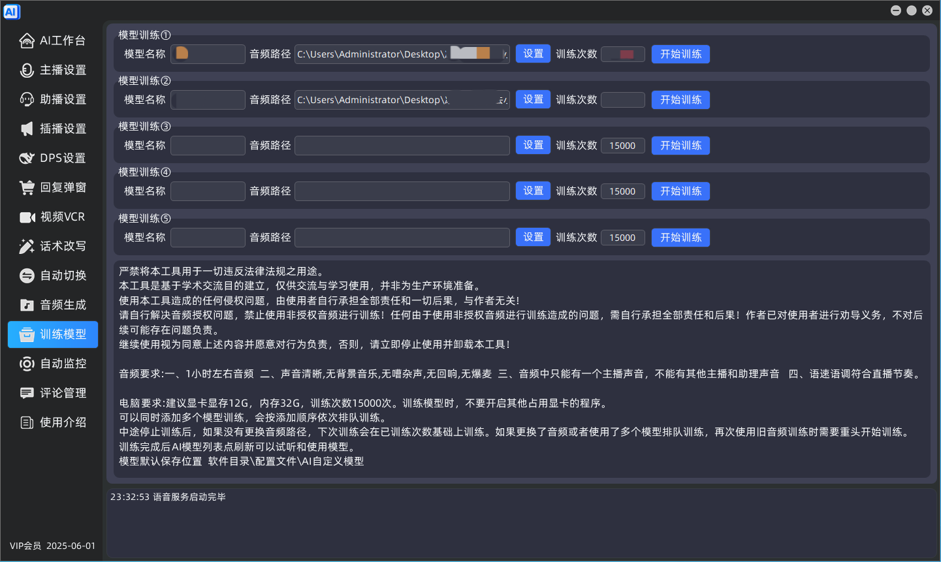941x562 pixels.
Task: Click the 使用介绍 document icon
Action: coord(27,422)
